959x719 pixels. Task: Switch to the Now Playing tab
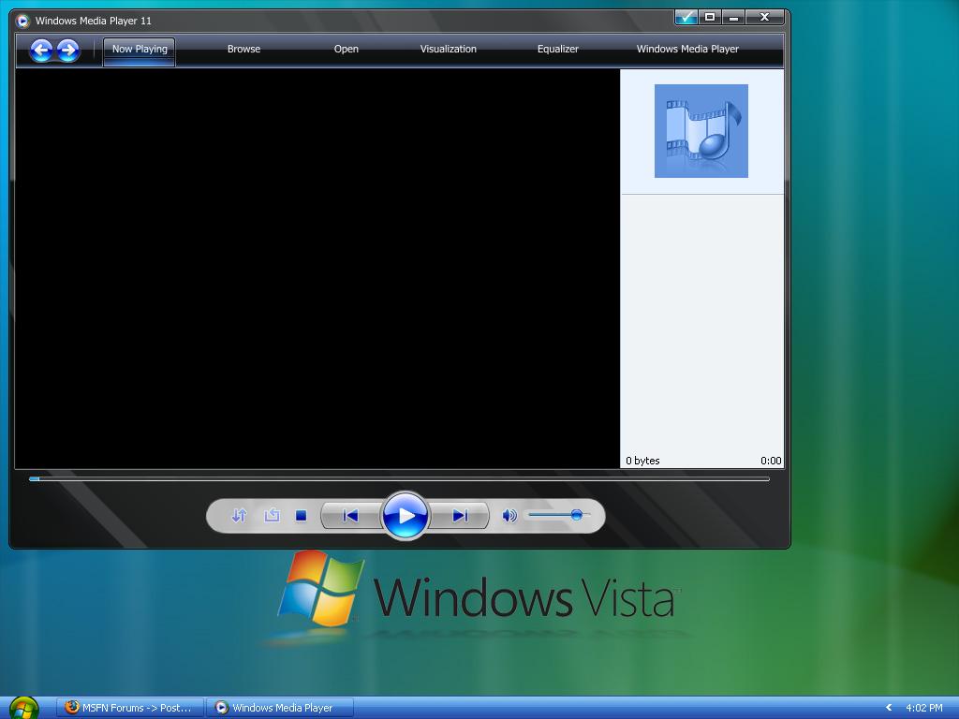coord(140,50)
